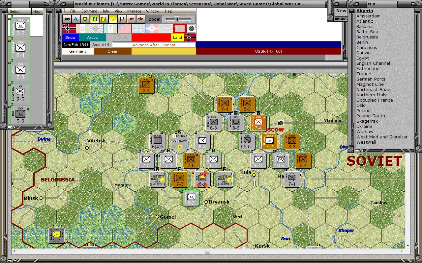Click the Advance After Combat phase field
The image size is (422, 263).
pyautogui.click(x=154, y=45)
